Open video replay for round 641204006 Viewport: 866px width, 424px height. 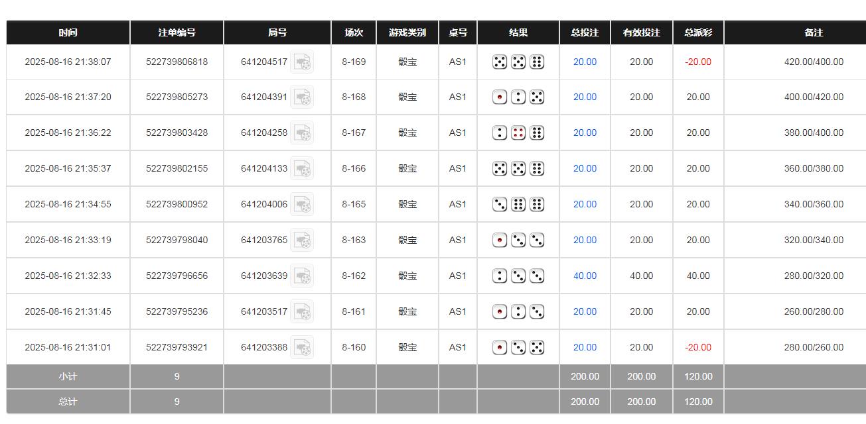pos(302,205)
